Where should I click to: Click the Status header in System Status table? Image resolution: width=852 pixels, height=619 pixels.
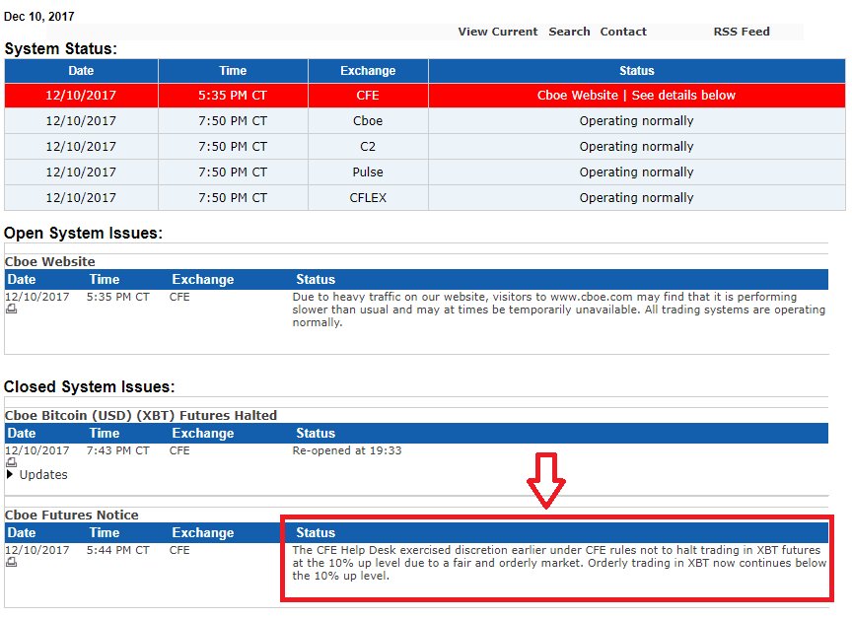tap(637, 71)
